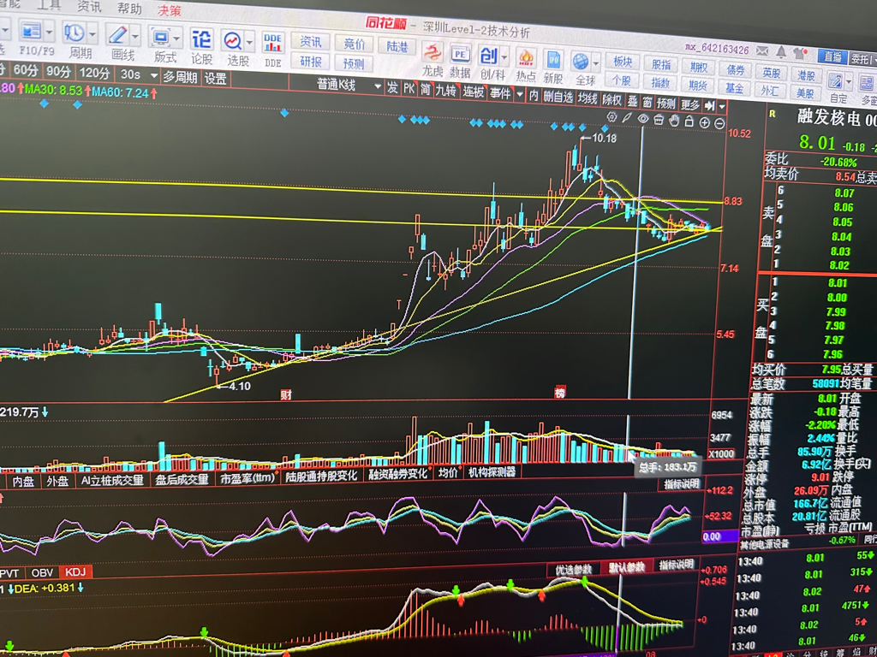This screenshot has height=657, width=877.
Task: Click the 周期 clock icon
Action: [x=74, y=33]
